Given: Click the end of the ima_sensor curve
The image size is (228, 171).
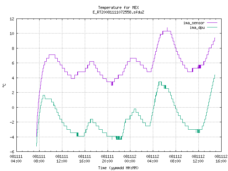Looking at the screenshot, I should [215, 38].
